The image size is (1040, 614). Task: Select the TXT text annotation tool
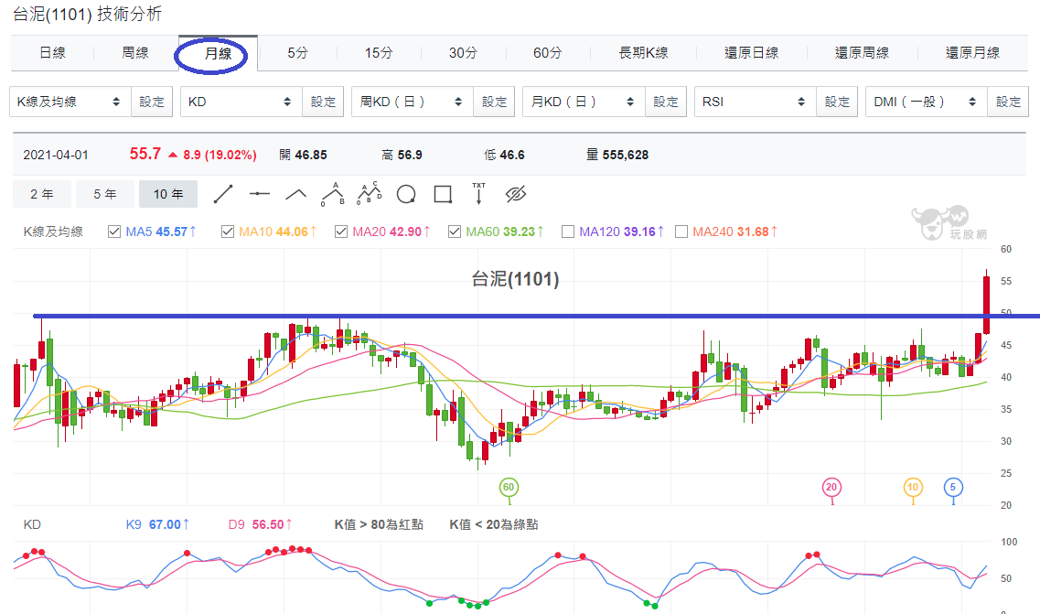click(x=479, y=193)
